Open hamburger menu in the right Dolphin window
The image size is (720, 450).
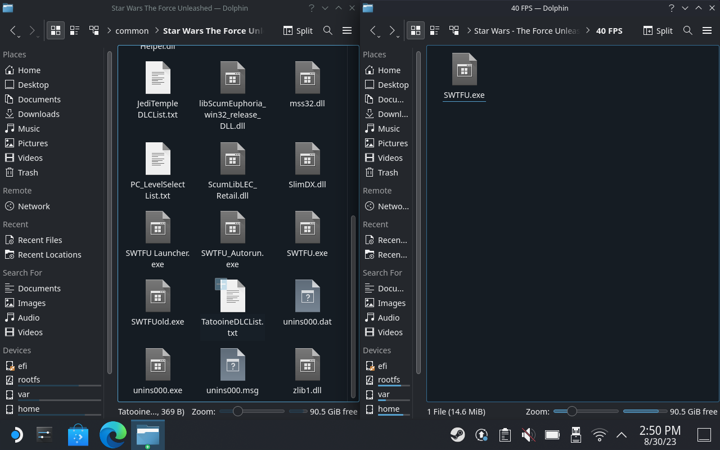tap(707, 30)
